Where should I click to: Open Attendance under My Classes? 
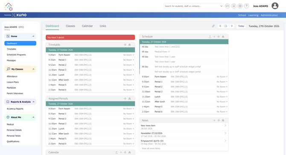click(x=12, y=76)
